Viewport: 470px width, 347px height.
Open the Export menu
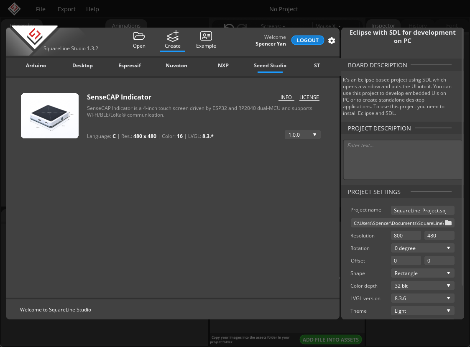click(66, 9)
